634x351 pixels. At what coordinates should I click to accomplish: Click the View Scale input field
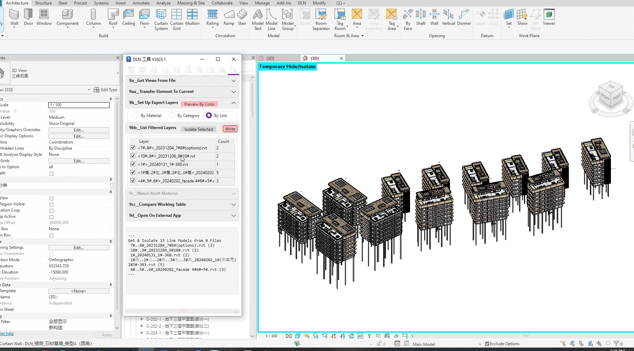pos(79,105)
